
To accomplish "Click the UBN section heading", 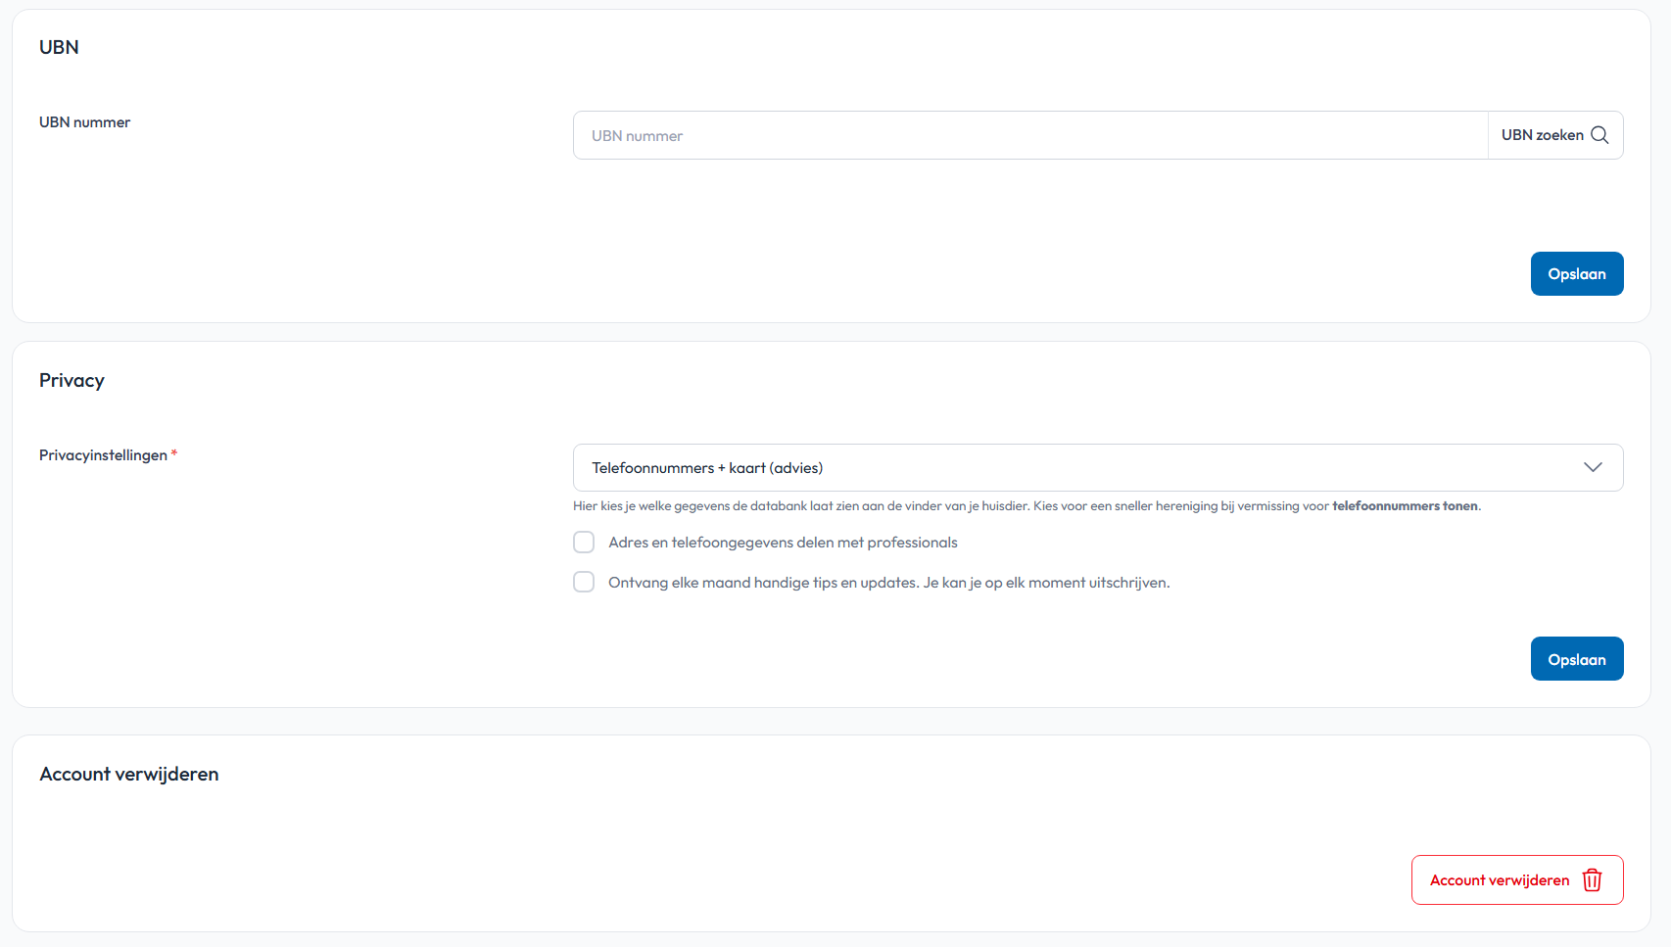I will [x=59, y=47].
